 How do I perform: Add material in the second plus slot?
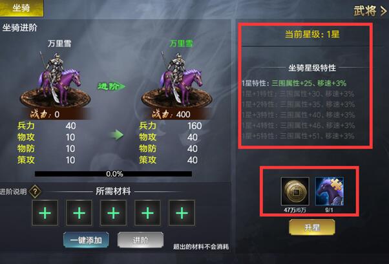79,213
